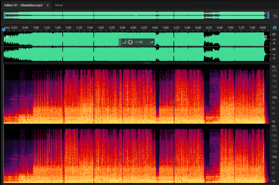Click the 1k label on the lower Hz scale
This screenshot has height=185, width=279.
tap(274, 181)
